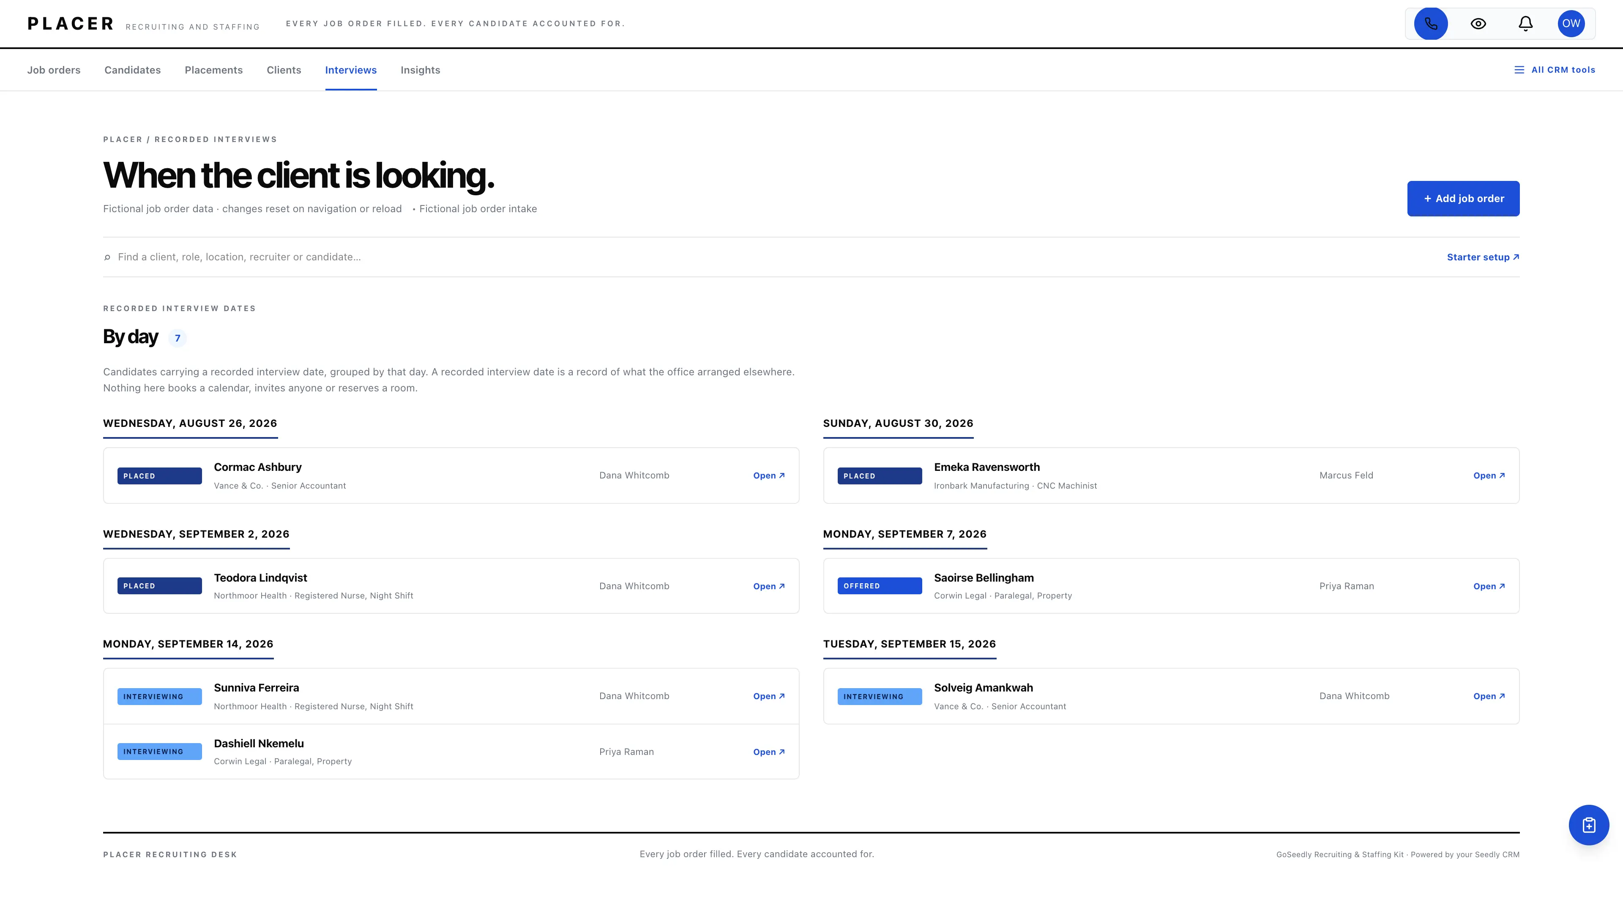Click the PLACER logo
Screen dimensions: 1623x913
71,24
